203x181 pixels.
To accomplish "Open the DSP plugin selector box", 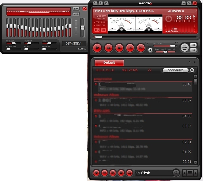I will tap(74, 44).
